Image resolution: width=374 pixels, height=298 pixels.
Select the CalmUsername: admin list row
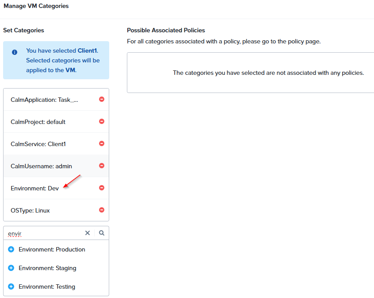pyautogui.click(x=56, y=166)
